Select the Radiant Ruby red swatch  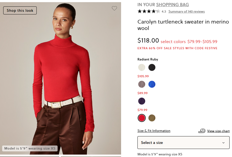point(142,118)
